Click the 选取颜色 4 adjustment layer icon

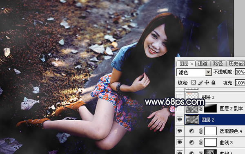[192, 131]
